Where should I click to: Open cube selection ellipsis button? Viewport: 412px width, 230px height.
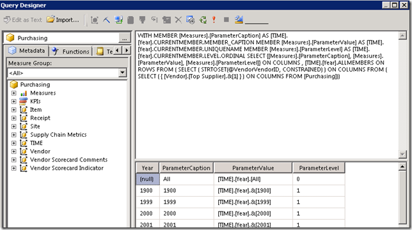pyautogui.click(x=125, y=38)
